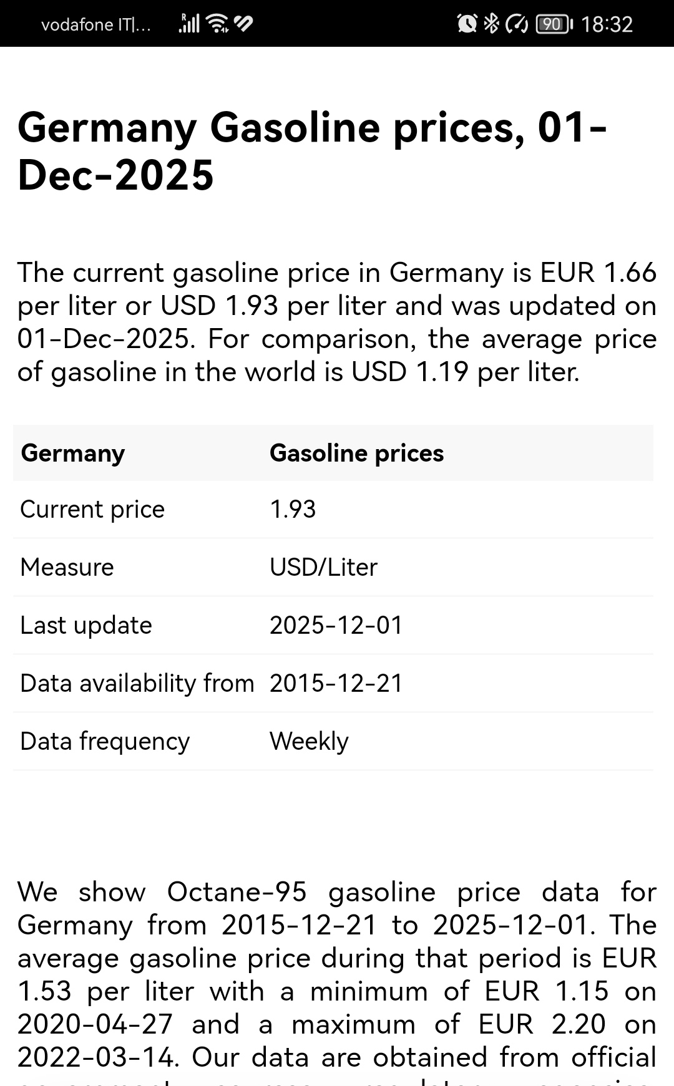Select the Germany table header cell

[73, 453]
